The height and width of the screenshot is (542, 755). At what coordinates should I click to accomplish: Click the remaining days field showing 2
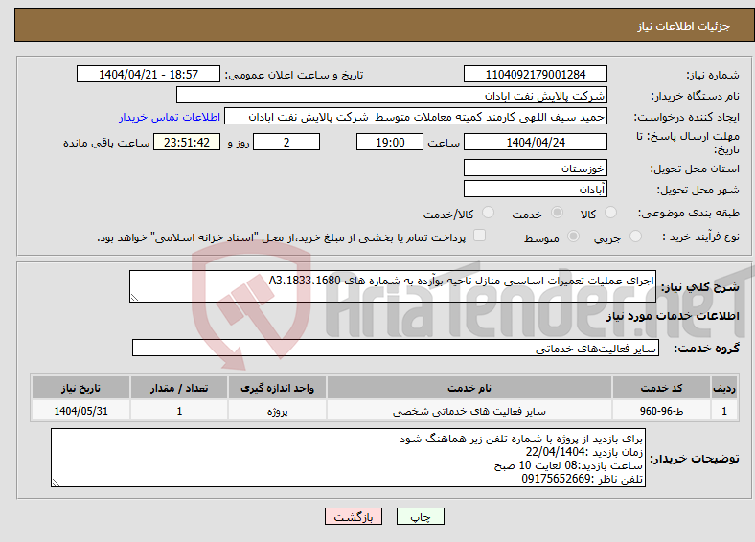[x=286, y=142]
